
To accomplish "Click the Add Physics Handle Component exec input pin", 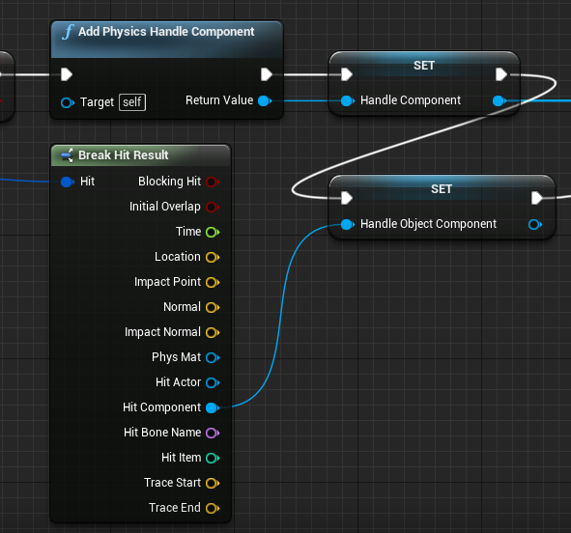I will tap(67, 74).
